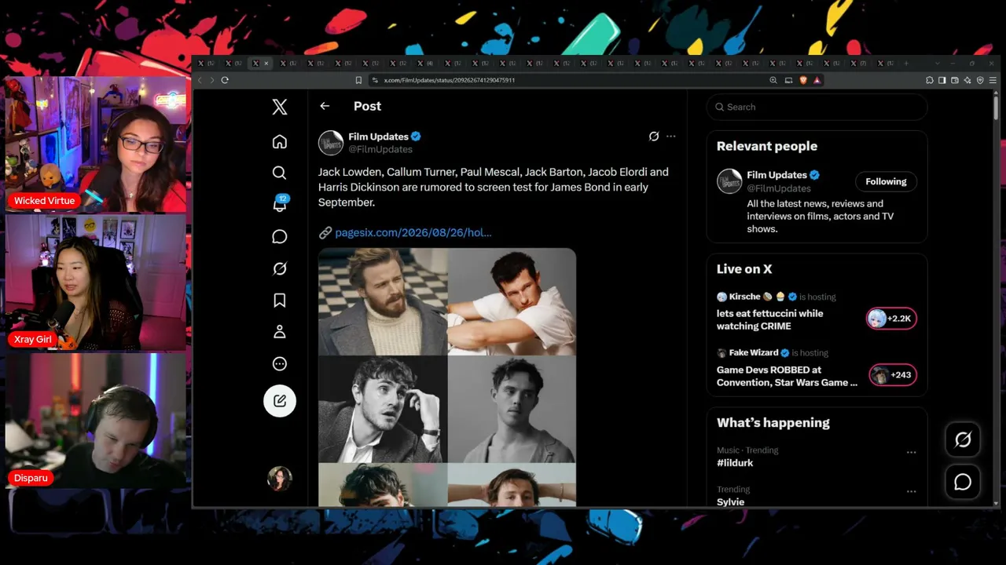Click the floating Messages button at right edge
Screen dimensions: 1006x565
(963, 482)
